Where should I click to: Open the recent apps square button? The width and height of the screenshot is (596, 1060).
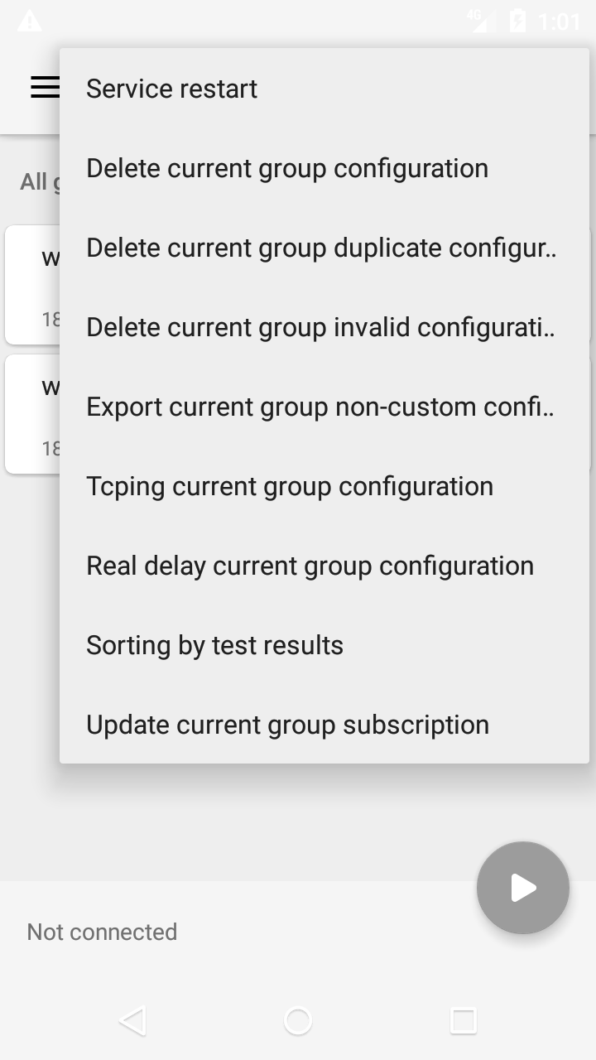[463, 1020]
